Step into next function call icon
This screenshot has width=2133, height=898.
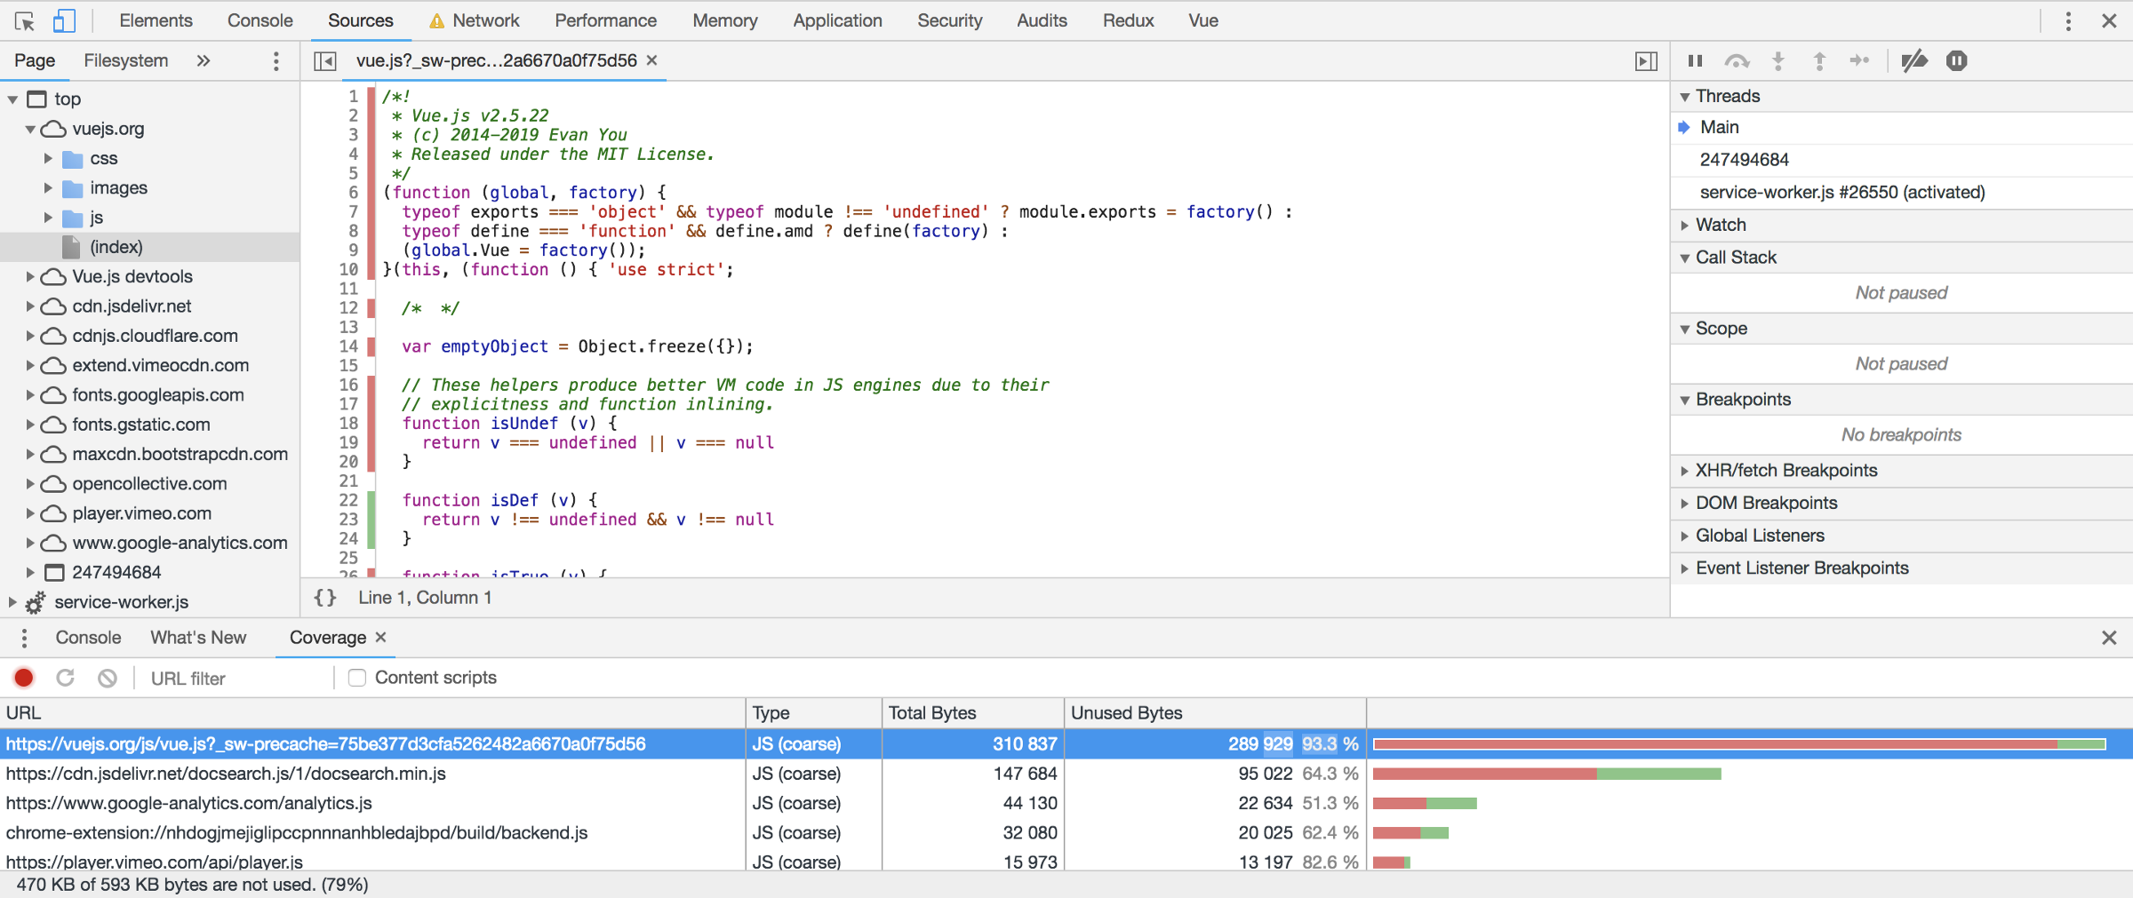(x=1778, y=60)
